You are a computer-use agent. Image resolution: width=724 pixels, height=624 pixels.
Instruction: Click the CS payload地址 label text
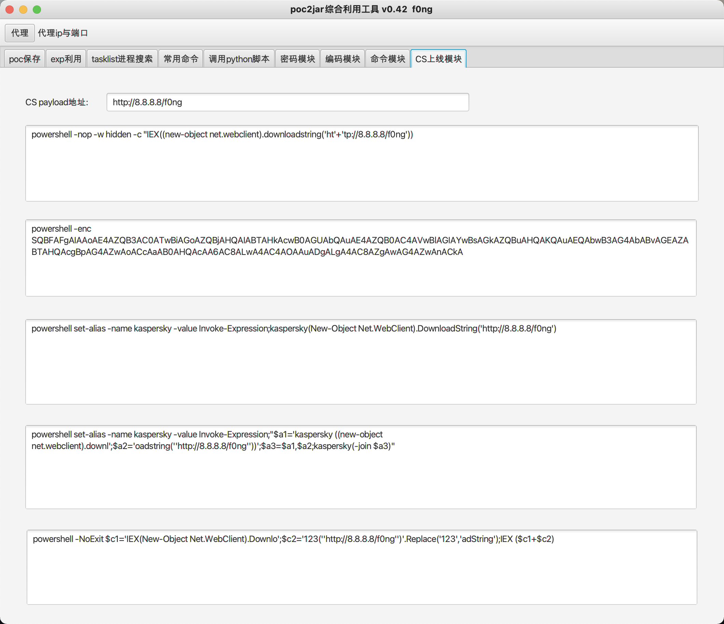(57, 102)
